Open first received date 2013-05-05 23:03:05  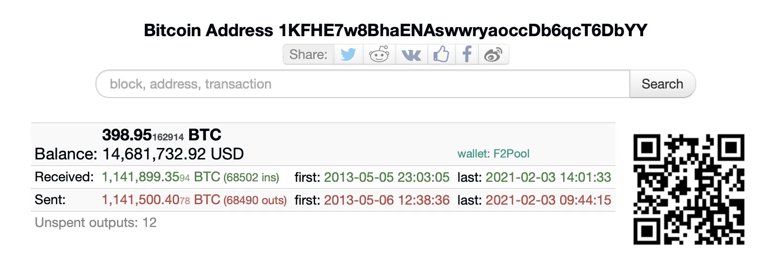(387, 177)
